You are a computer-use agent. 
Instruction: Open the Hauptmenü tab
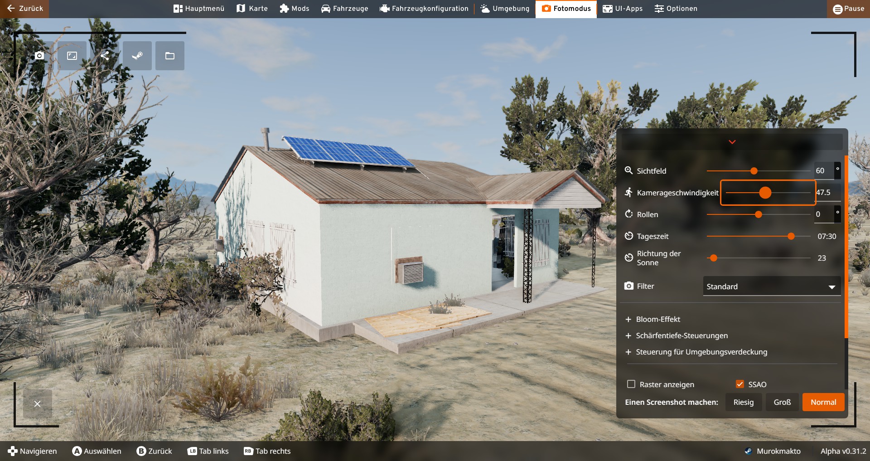pos(199,9)
